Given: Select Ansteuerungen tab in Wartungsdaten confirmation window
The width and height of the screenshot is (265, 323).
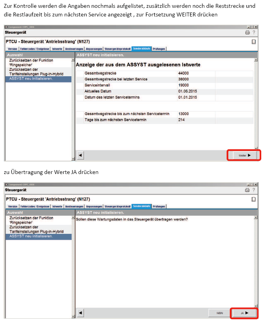Looking at the screenshot, I should pyautogui.click(x=74, y=206).
